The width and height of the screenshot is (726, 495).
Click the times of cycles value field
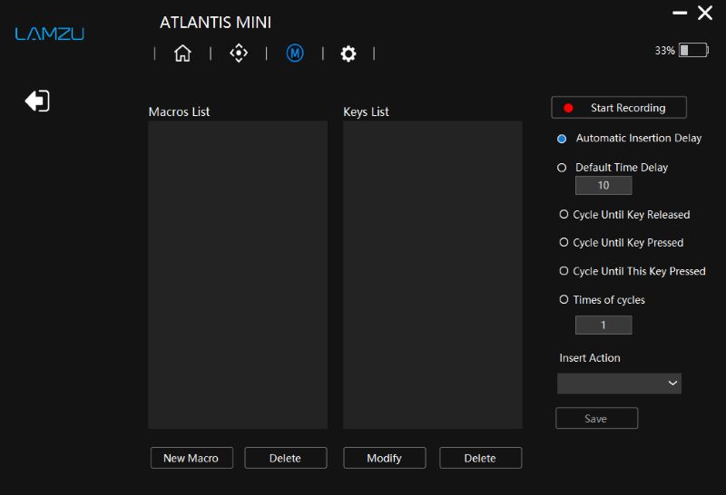tap(603, 325)
